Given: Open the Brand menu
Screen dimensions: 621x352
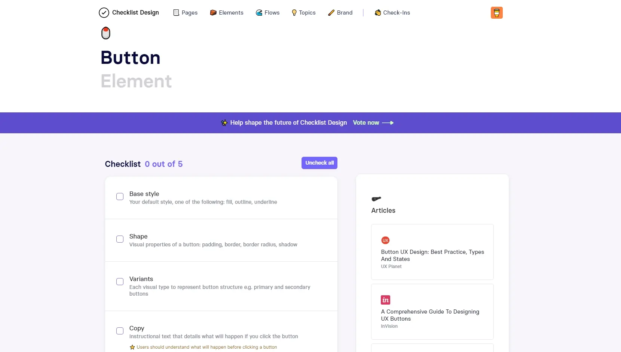Looking at the screenshot, I should coord(340,13).
